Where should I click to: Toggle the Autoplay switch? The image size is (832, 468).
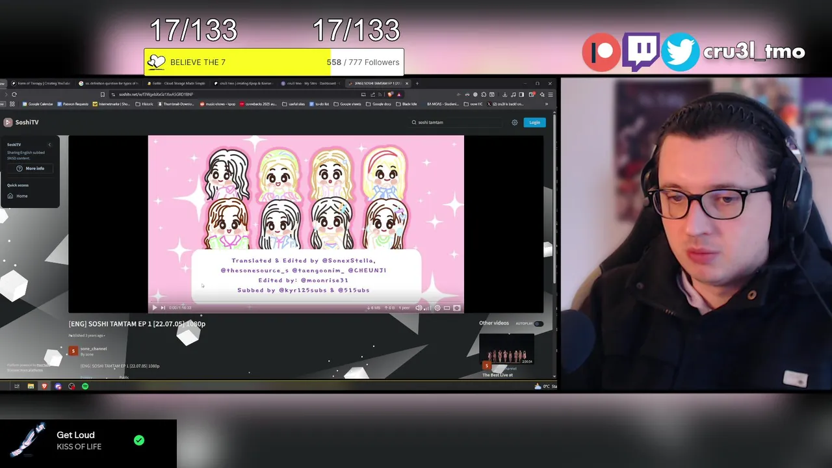pyautogui.click(x=538, y=323)
